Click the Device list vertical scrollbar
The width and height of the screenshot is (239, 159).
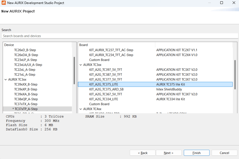(x=74, y=70)
